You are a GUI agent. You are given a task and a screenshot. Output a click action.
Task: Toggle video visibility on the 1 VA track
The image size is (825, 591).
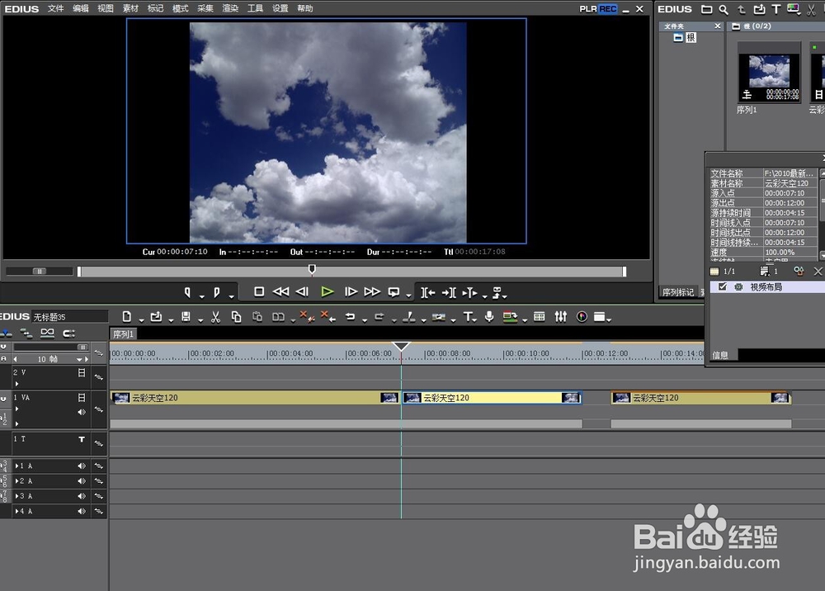[x=82, y=397]
